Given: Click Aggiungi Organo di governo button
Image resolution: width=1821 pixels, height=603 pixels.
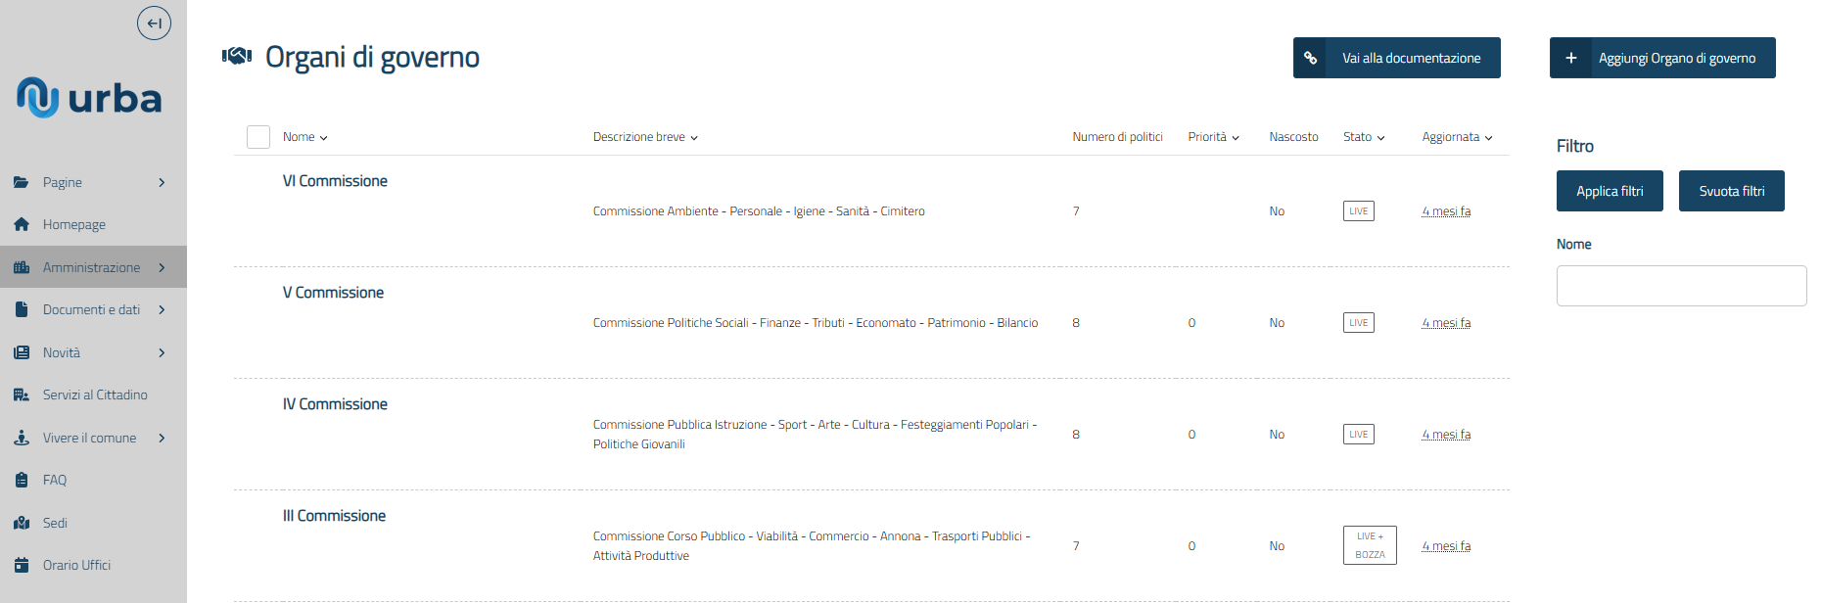Looking at the screenshot, I should (1661, 58).
